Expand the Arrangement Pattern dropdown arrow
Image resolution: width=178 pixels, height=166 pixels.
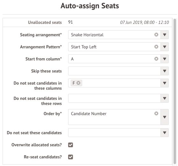point(165,47)
